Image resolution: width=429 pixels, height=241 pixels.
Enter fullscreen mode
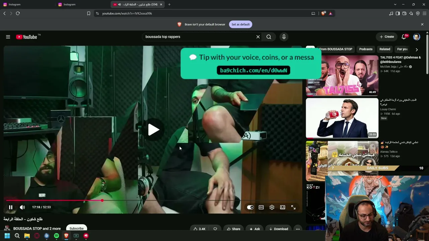click(293, 208)
